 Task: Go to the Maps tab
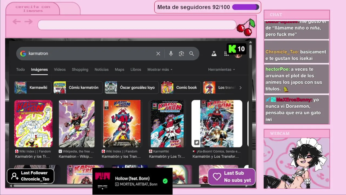[x=119, y=70]
